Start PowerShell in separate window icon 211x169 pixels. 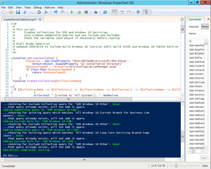[105, 12]
